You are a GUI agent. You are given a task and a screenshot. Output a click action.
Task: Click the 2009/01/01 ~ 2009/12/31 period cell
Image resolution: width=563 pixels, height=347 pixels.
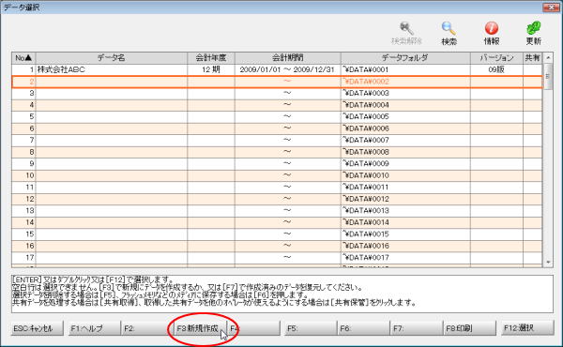(288, 69)
